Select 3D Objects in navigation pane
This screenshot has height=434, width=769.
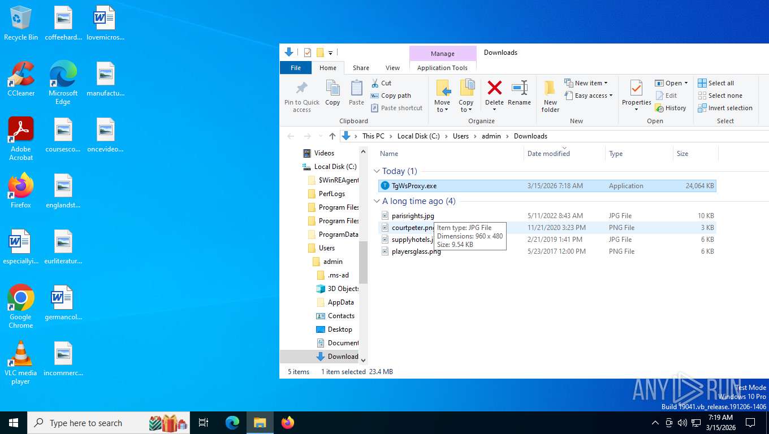tap(337, 289)
